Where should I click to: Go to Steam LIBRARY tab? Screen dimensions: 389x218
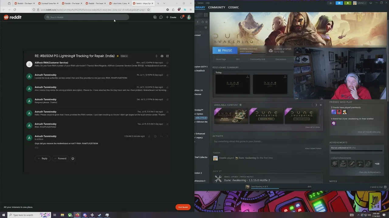tap(200, 7)
